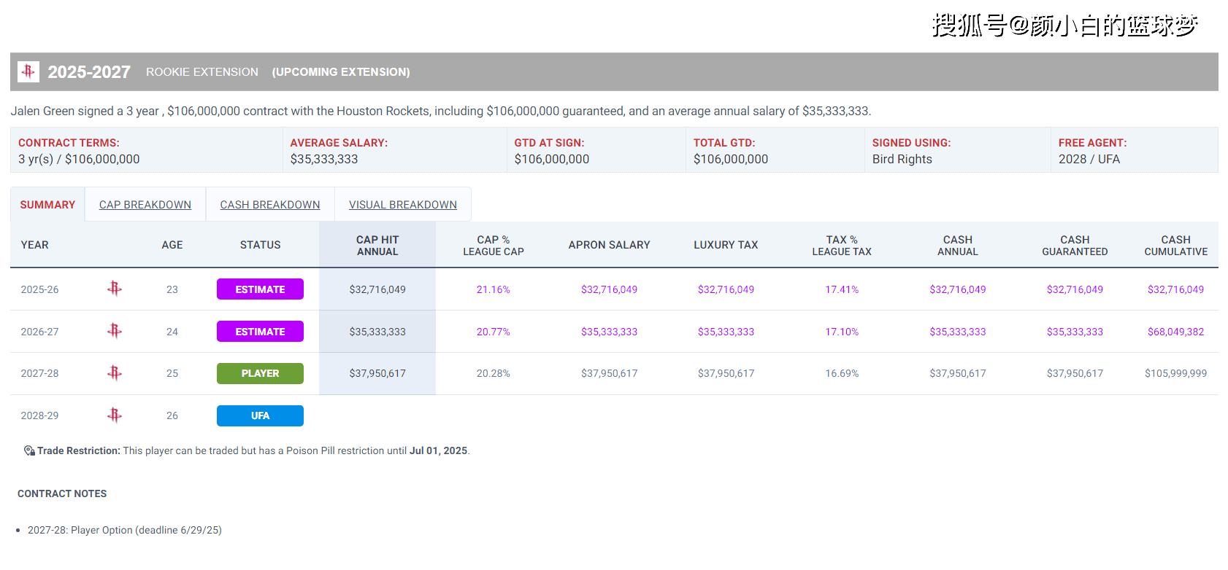
Task: Click the Rockets logo in the contract header
Action: click(x=28, y=71)
